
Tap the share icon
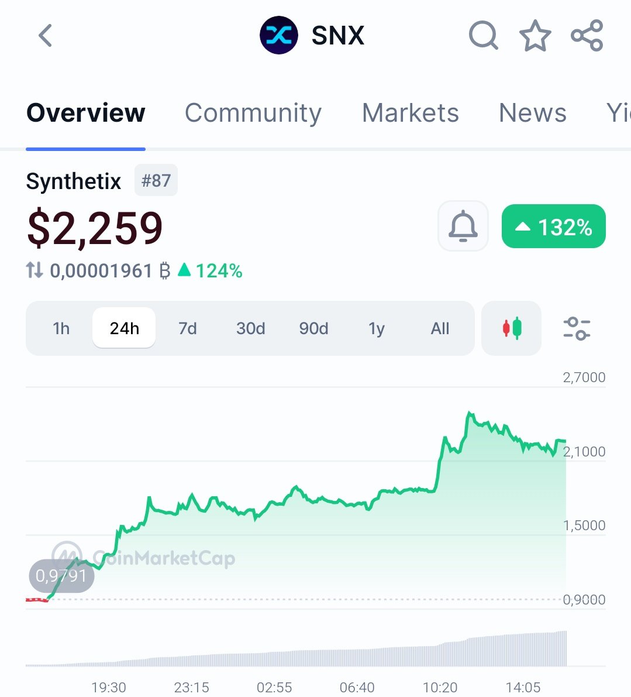point(587,35)
